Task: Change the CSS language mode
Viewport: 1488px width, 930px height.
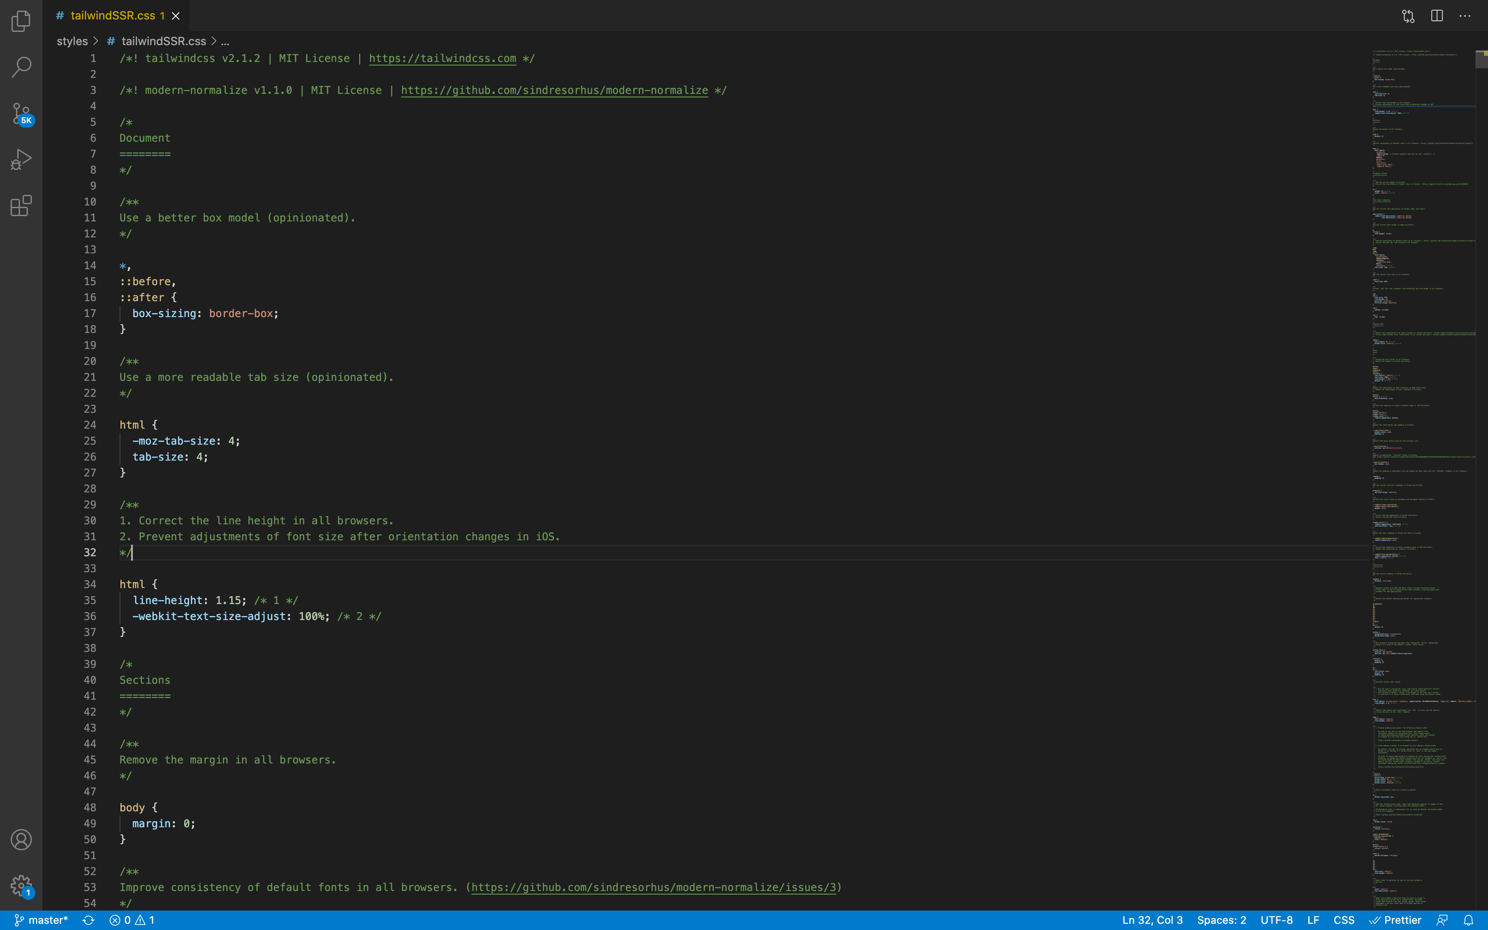Action: [1344, 920]
